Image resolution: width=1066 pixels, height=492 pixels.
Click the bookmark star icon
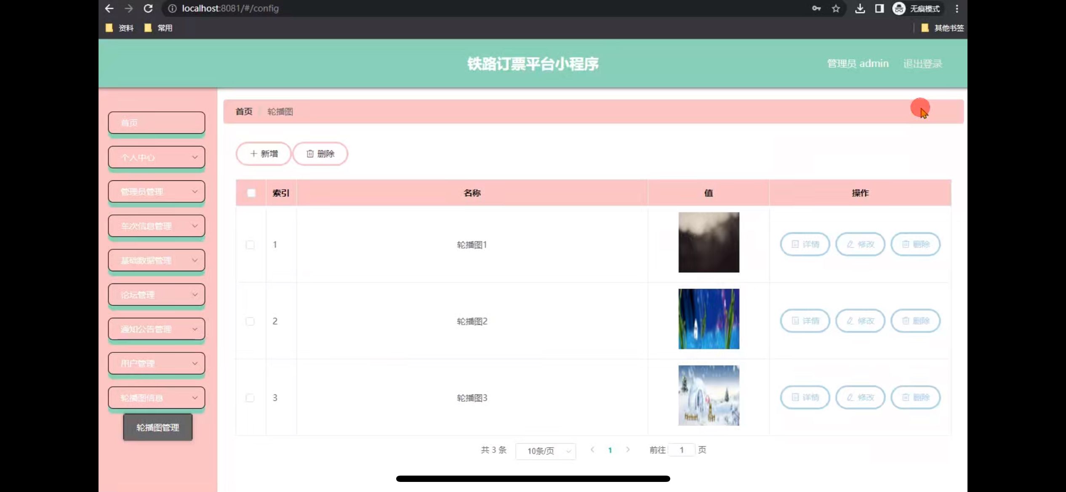coord(836,8)
